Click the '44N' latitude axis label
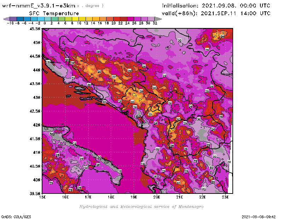The height and width of the screenshot is (219, 283). point(37,70)
